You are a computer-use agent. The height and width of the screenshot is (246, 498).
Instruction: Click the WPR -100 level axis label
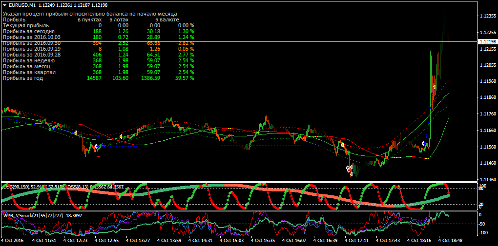click(x=484, y=233)
